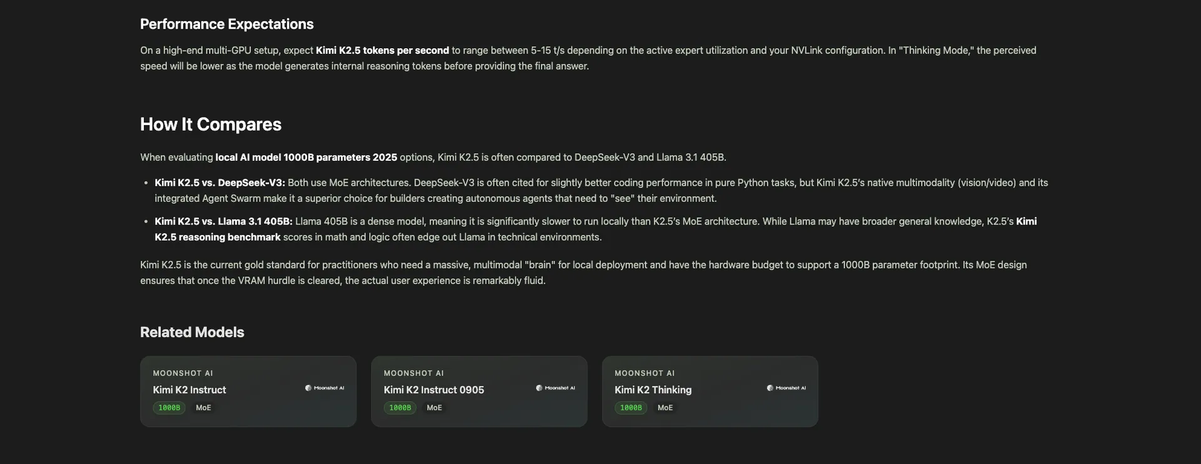Click the MoE badge on Kimi K2 Instruct
The width and height of the screenshot is (1201, 464).
point(203,407)
